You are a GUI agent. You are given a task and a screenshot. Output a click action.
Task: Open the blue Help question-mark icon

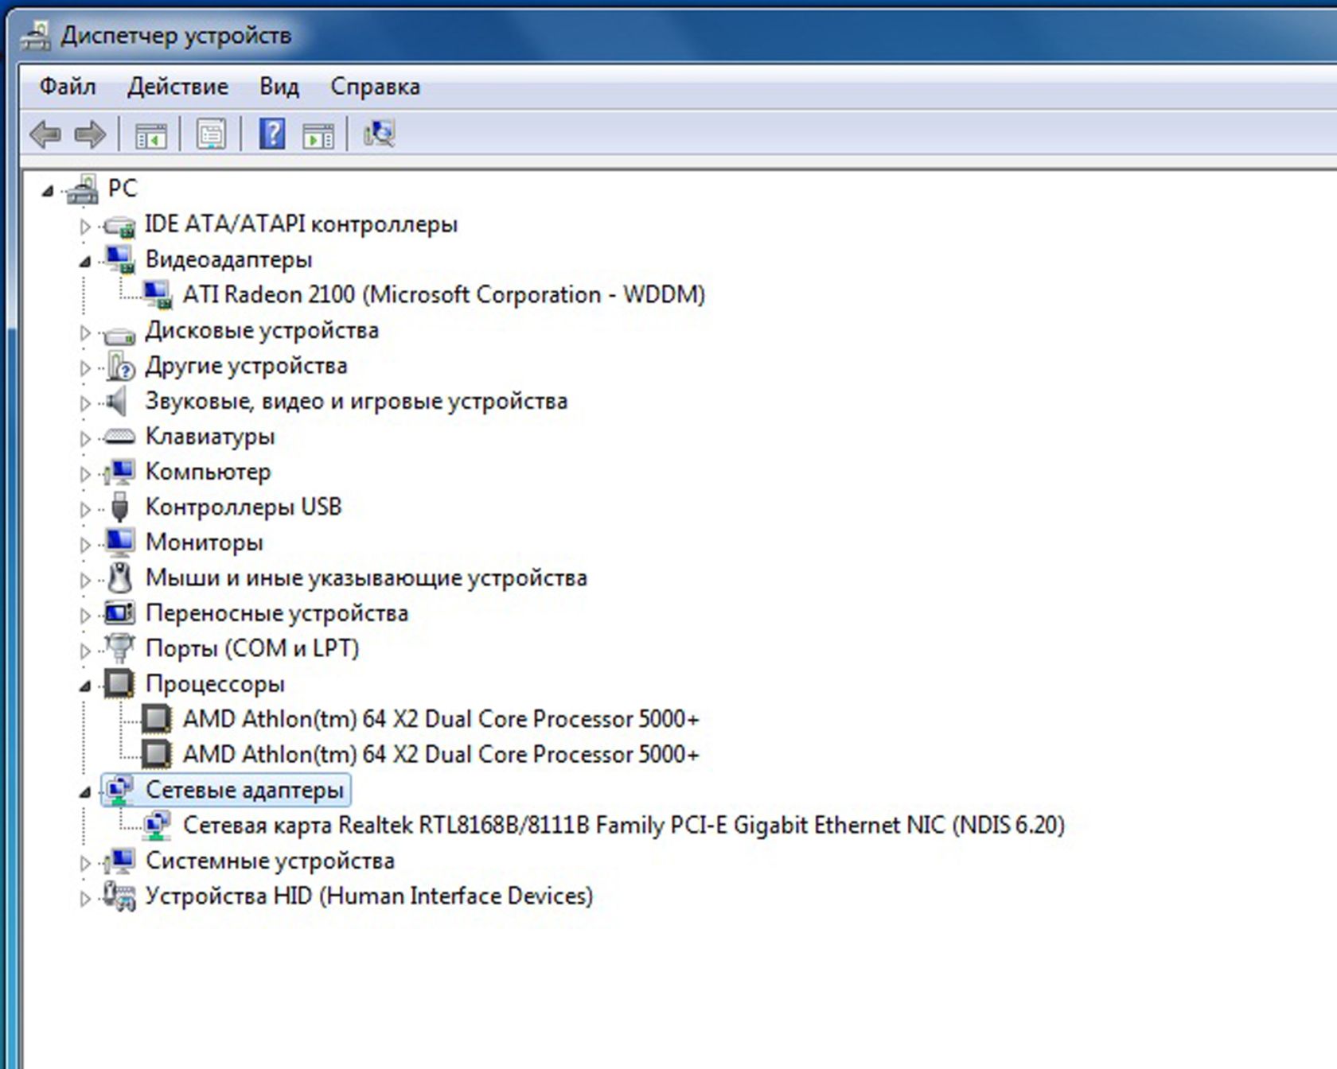272,134
